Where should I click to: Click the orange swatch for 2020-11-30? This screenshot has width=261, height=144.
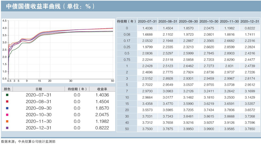[x=8, y=121]
